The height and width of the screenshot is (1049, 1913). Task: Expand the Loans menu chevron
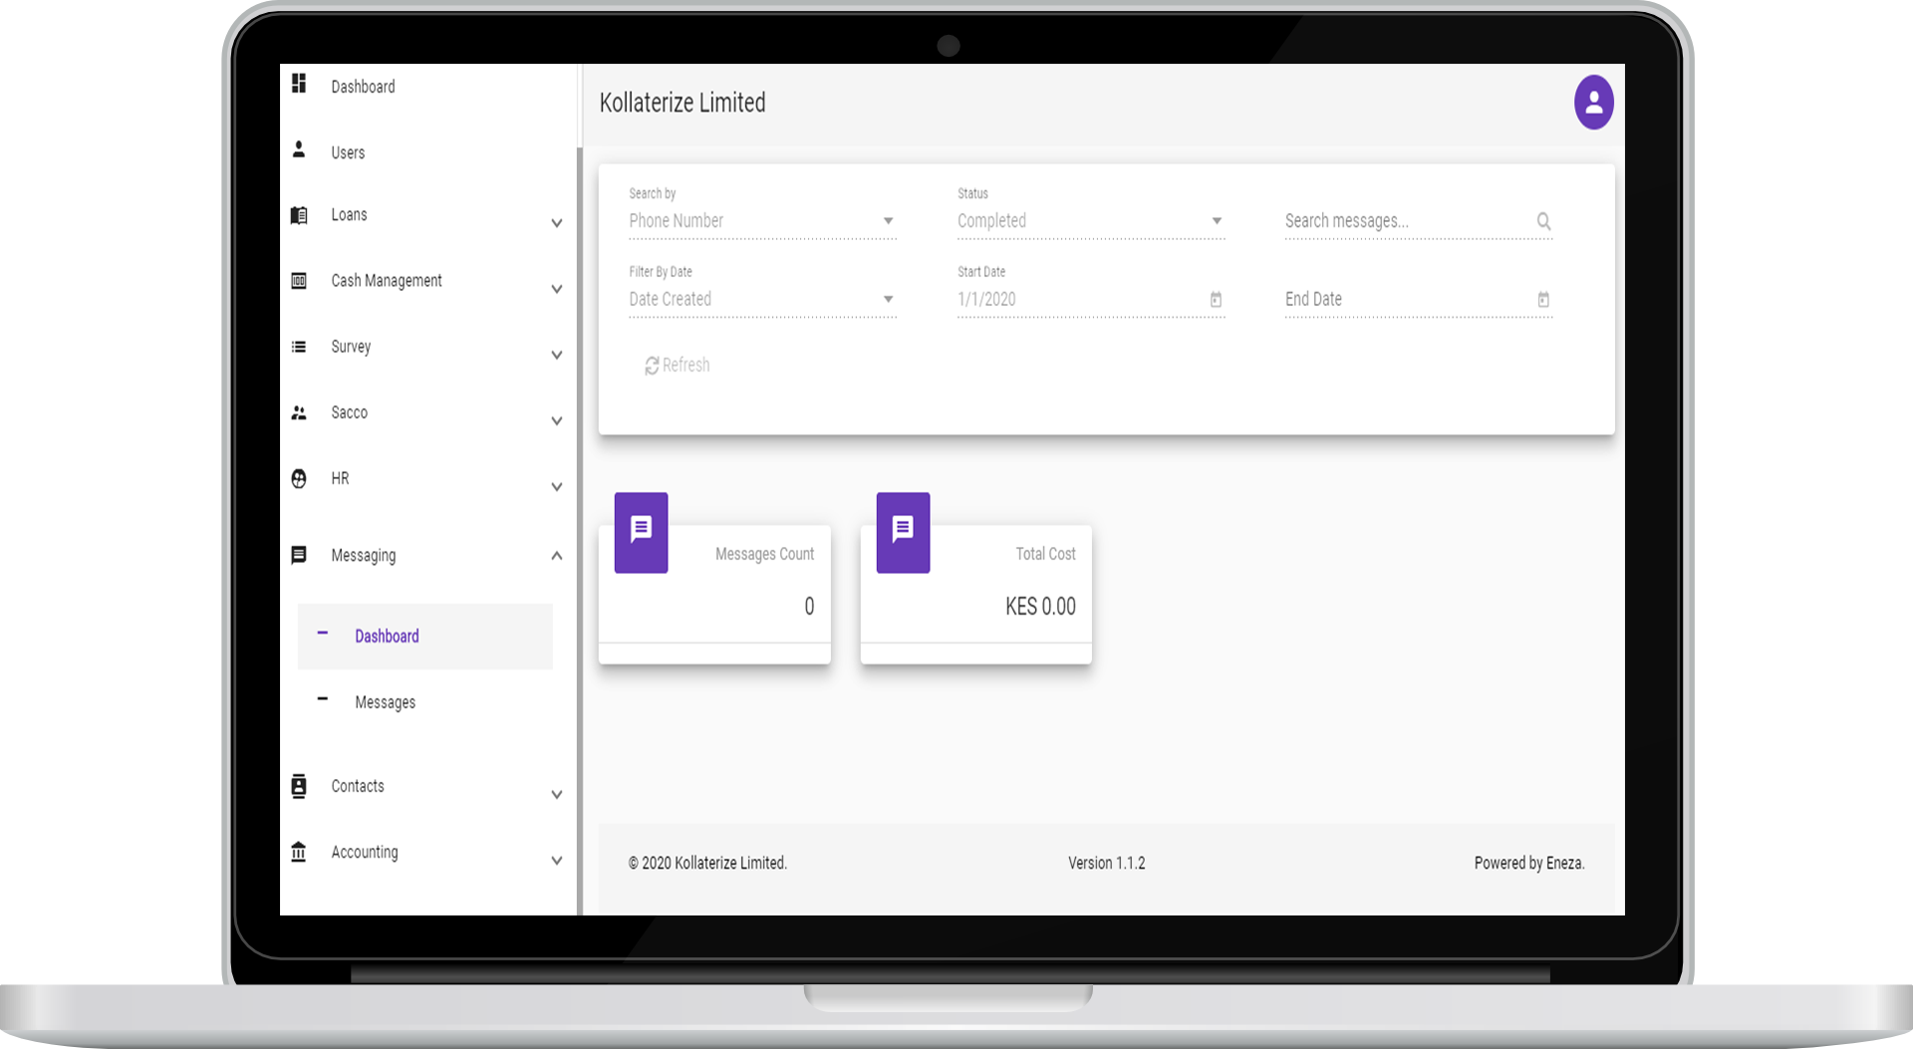(556, 223)
